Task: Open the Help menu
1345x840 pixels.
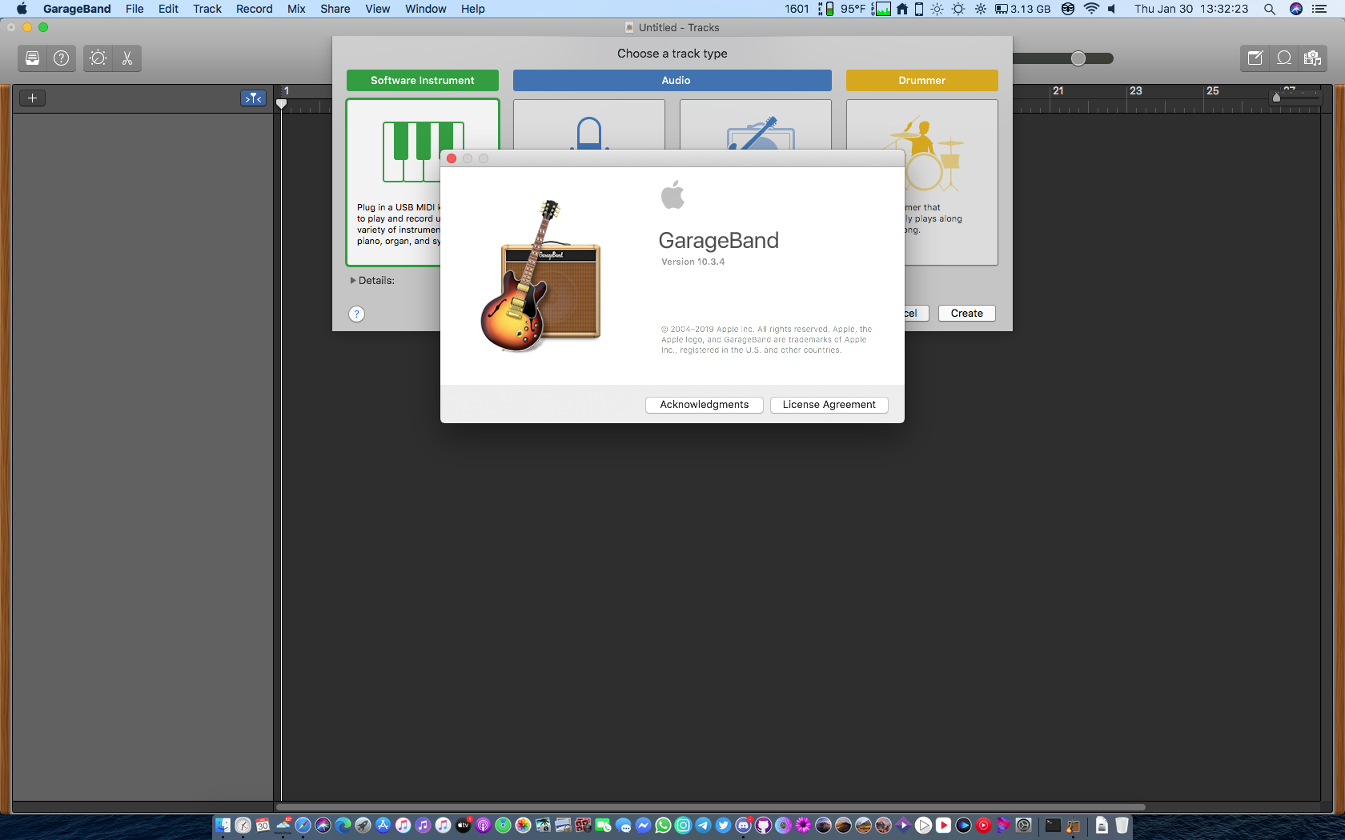Action: (473, 9)
